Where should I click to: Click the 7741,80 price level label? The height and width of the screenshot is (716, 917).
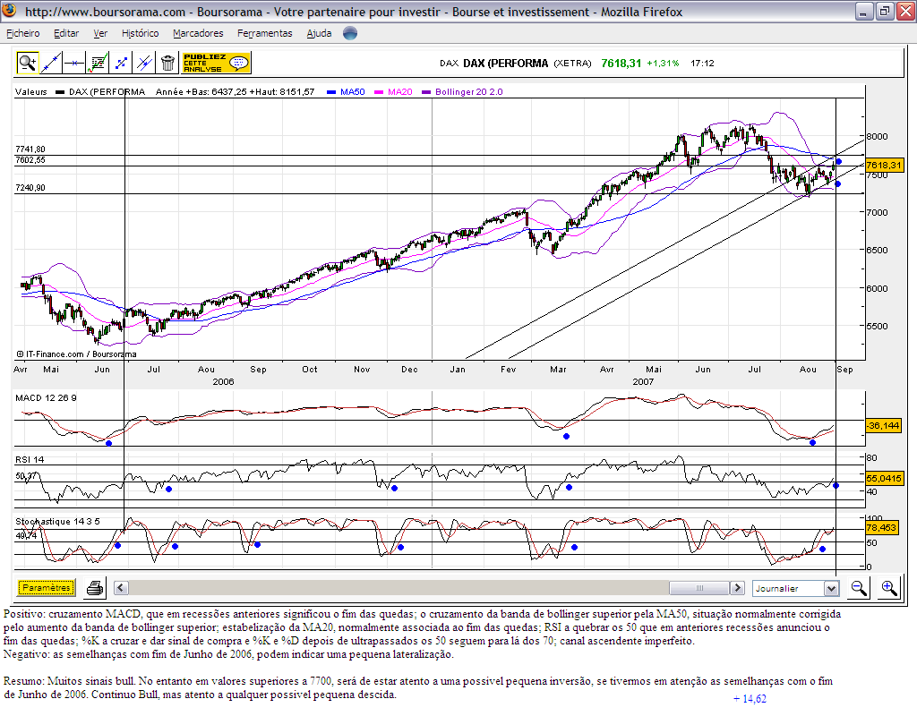pos(30,149)
